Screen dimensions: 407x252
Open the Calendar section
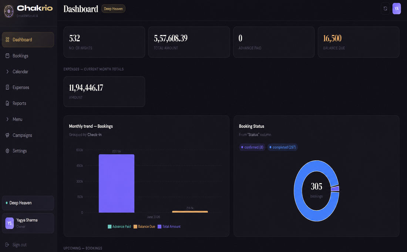[28, 72]
